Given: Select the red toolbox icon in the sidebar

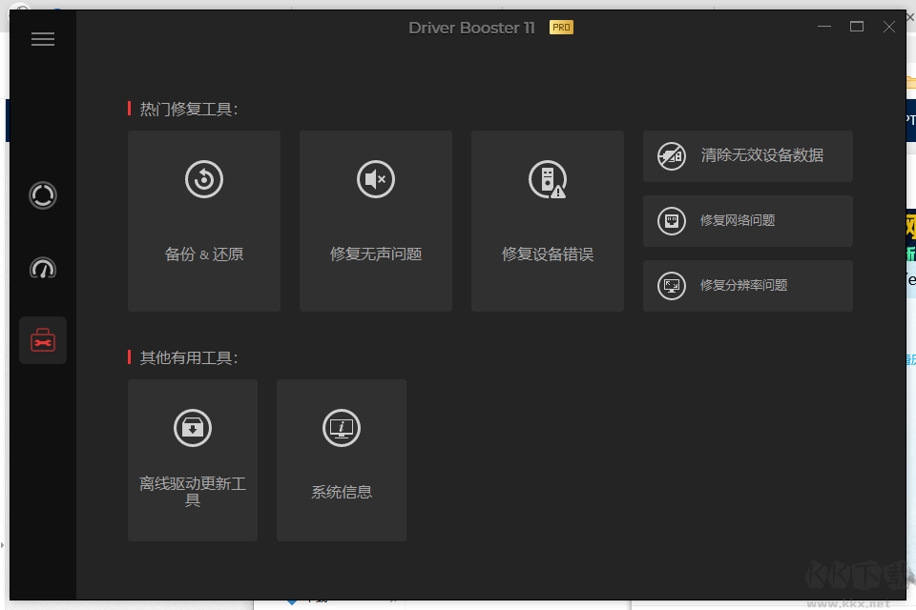Looking at the screenshot, I should pyautogui.click(x=42, y=339).
